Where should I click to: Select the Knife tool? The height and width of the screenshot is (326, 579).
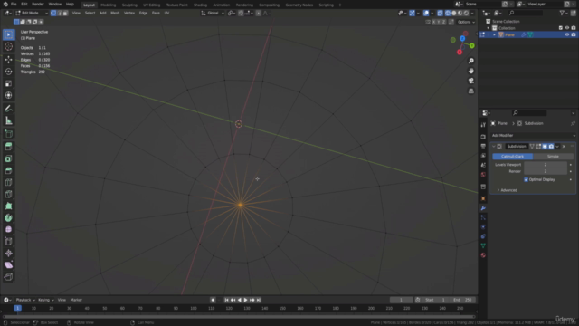(8, 195)
